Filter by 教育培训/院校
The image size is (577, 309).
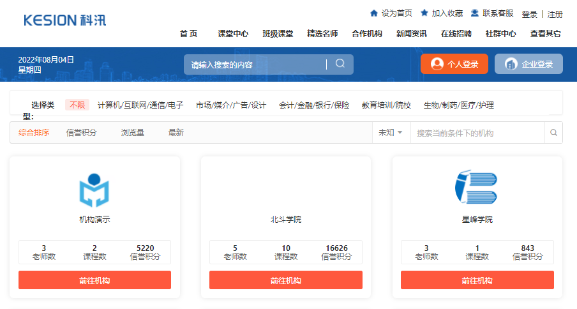pyautogui.click(x=386, y=105)
